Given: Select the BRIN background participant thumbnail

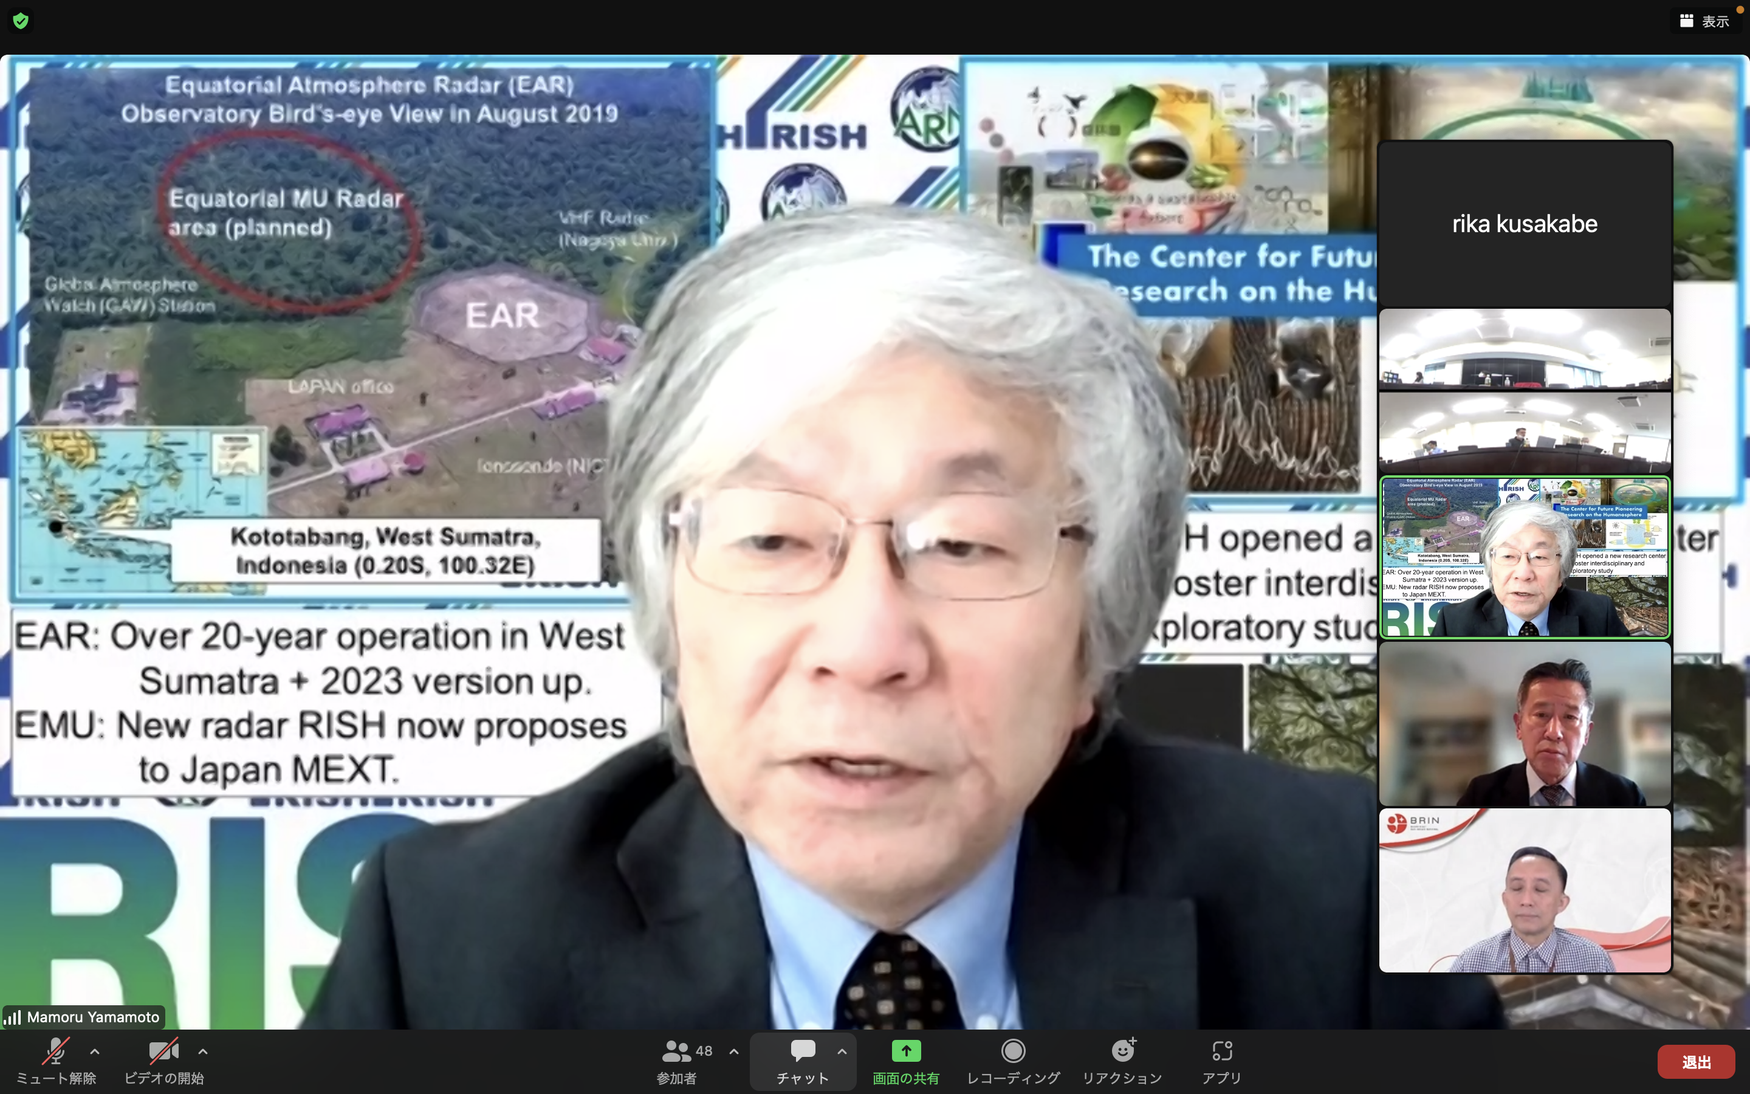Looking at the screenshot, I should click(x=1525, y=890).
